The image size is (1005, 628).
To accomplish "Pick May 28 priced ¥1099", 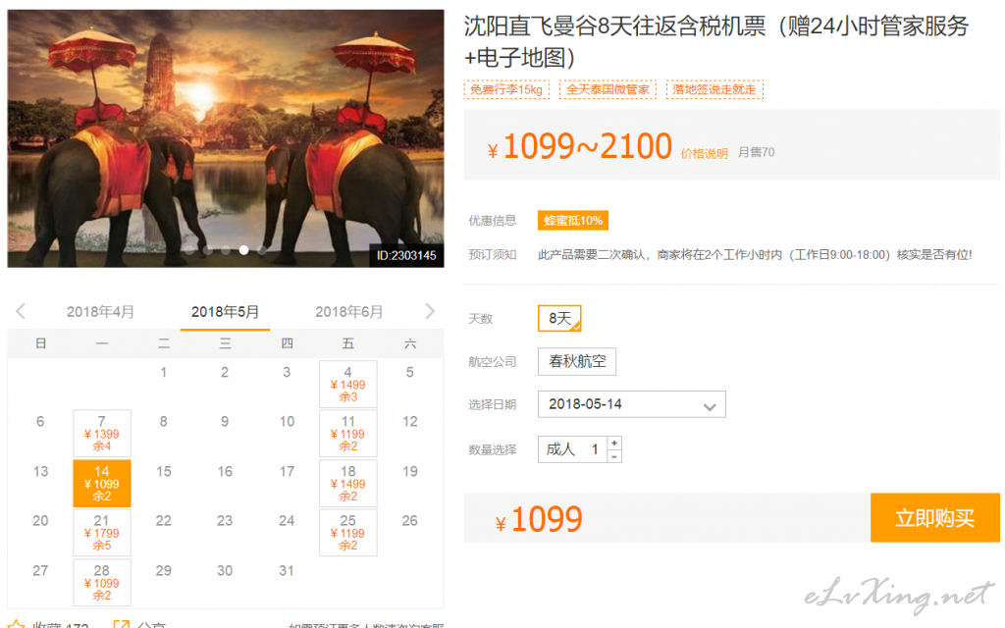I will tap(102, 583).
